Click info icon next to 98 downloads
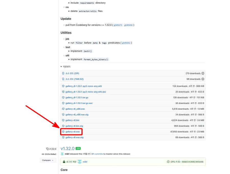The image size is (230, 174). pos(203,79)
